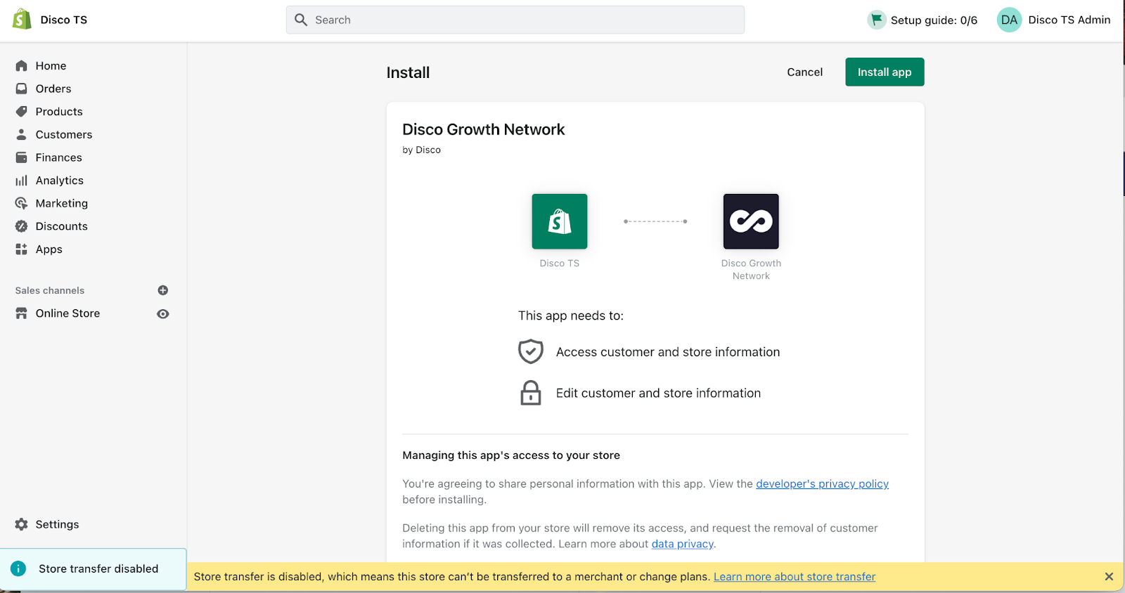Click the Marketing target icon
1125x593 pixels.
pos(22,203)
